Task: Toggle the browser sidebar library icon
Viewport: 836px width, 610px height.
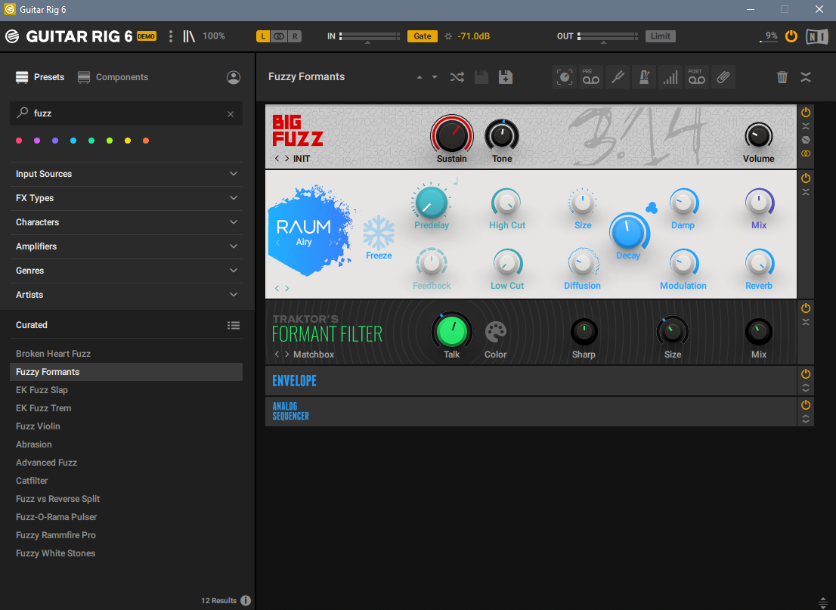Action: [x=189, y=36]
